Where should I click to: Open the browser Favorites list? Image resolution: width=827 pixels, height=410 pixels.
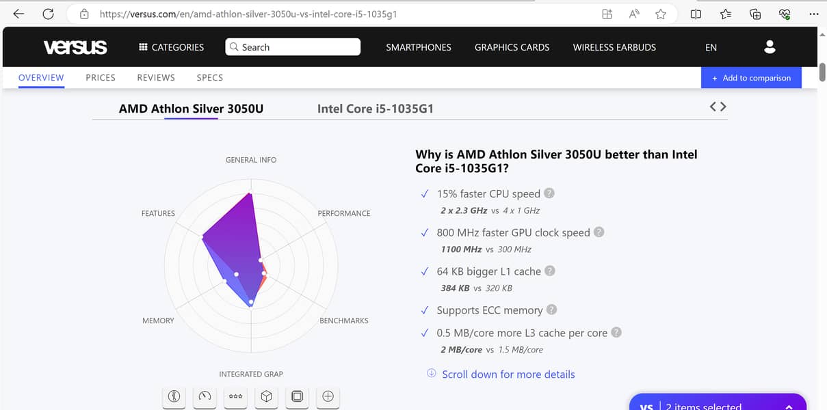point(726,14)
